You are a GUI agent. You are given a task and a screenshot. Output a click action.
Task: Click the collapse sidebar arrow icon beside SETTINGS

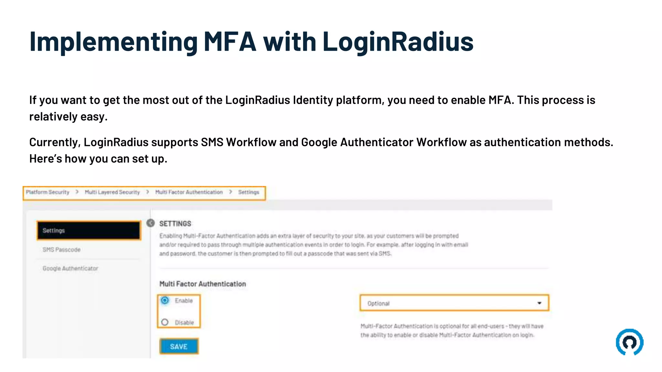pyautogui.click(x=150, y=223)
